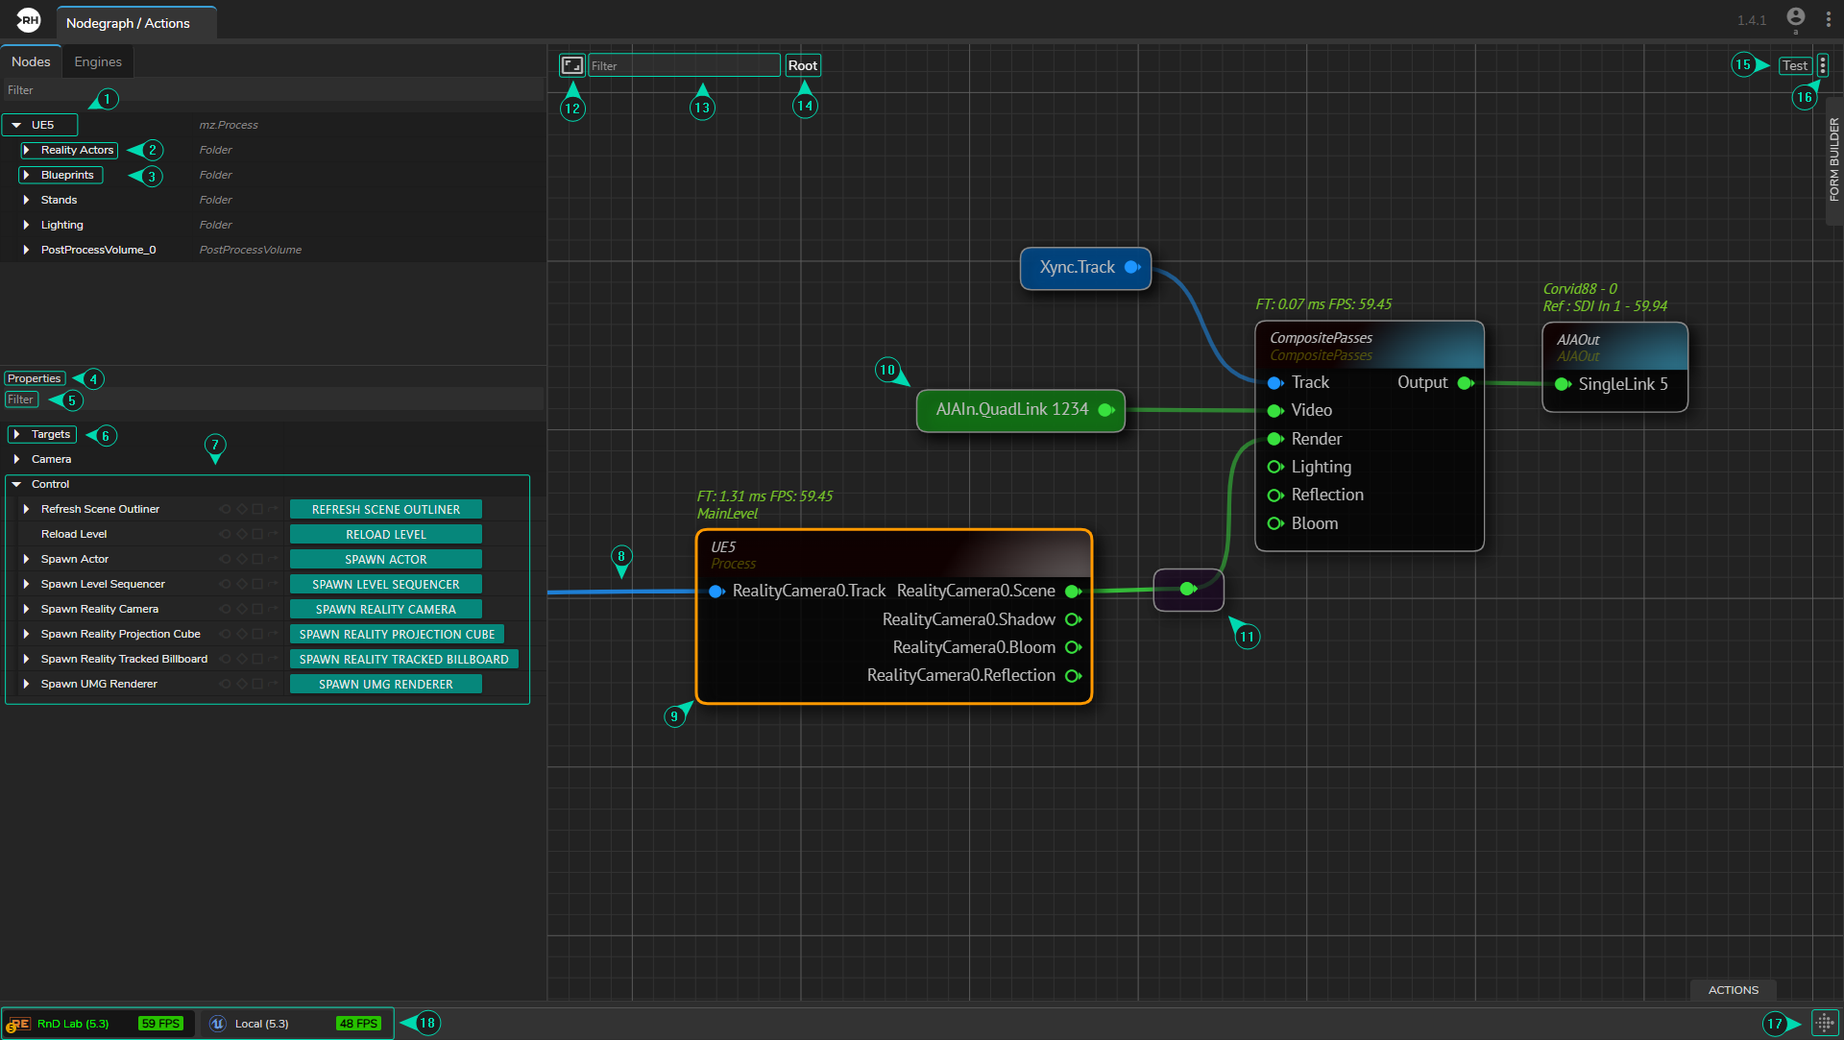
Task: Click the Xync.Track output pin
Action: point(1132,268)
